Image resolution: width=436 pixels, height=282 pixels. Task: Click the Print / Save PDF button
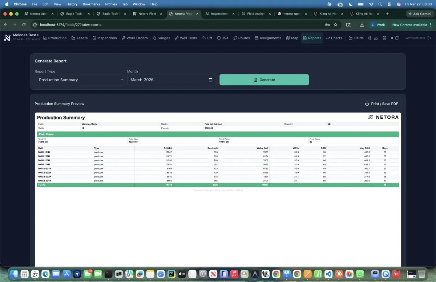coord(381,104)
